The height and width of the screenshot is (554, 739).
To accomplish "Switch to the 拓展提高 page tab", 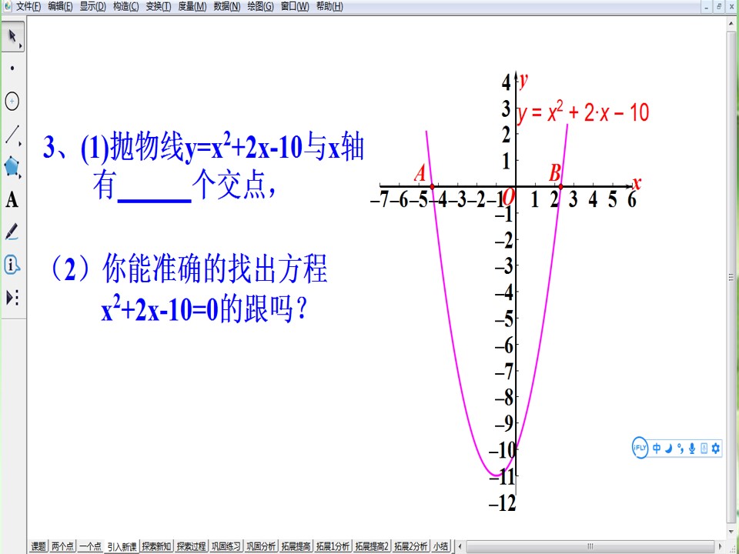I will point(296,546).
